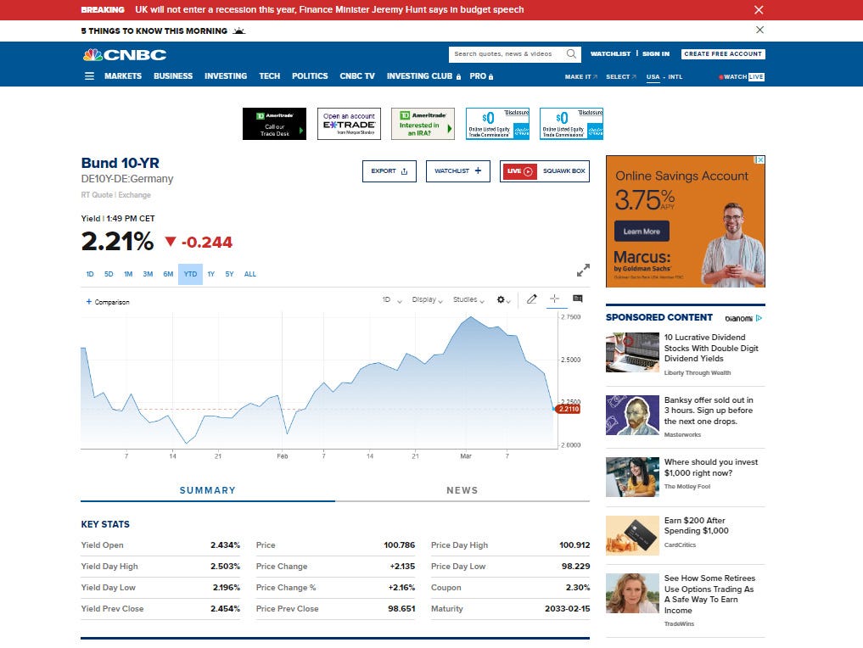This screenshot has height=648, width=863.
Task: Open the chart events flag icon
Action: 577,299
